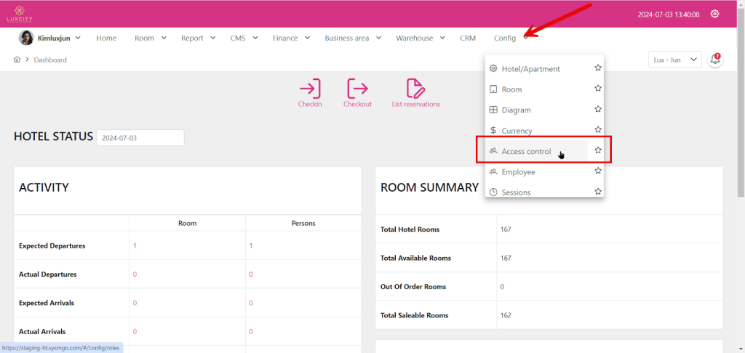This screenshot has height=353, width=745.
Task: Open the Lux - Jun hotel selector
Action: tap(674, 60)
